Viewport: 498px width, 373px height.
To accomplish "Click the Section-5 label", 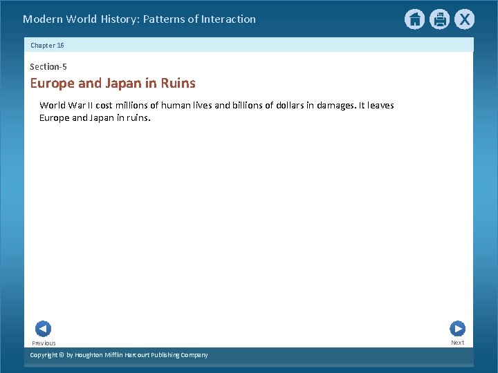I will [48, 66].
